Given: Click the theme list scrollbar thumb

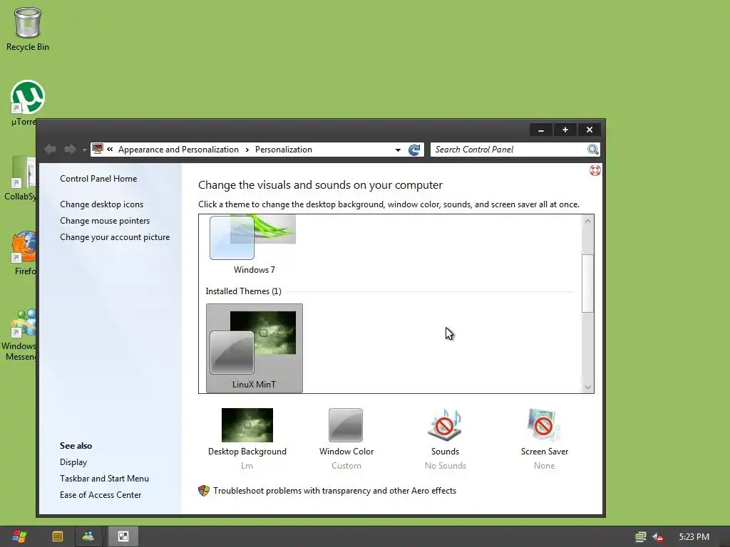Looking at the screenshot, I should tap(587, 283).
